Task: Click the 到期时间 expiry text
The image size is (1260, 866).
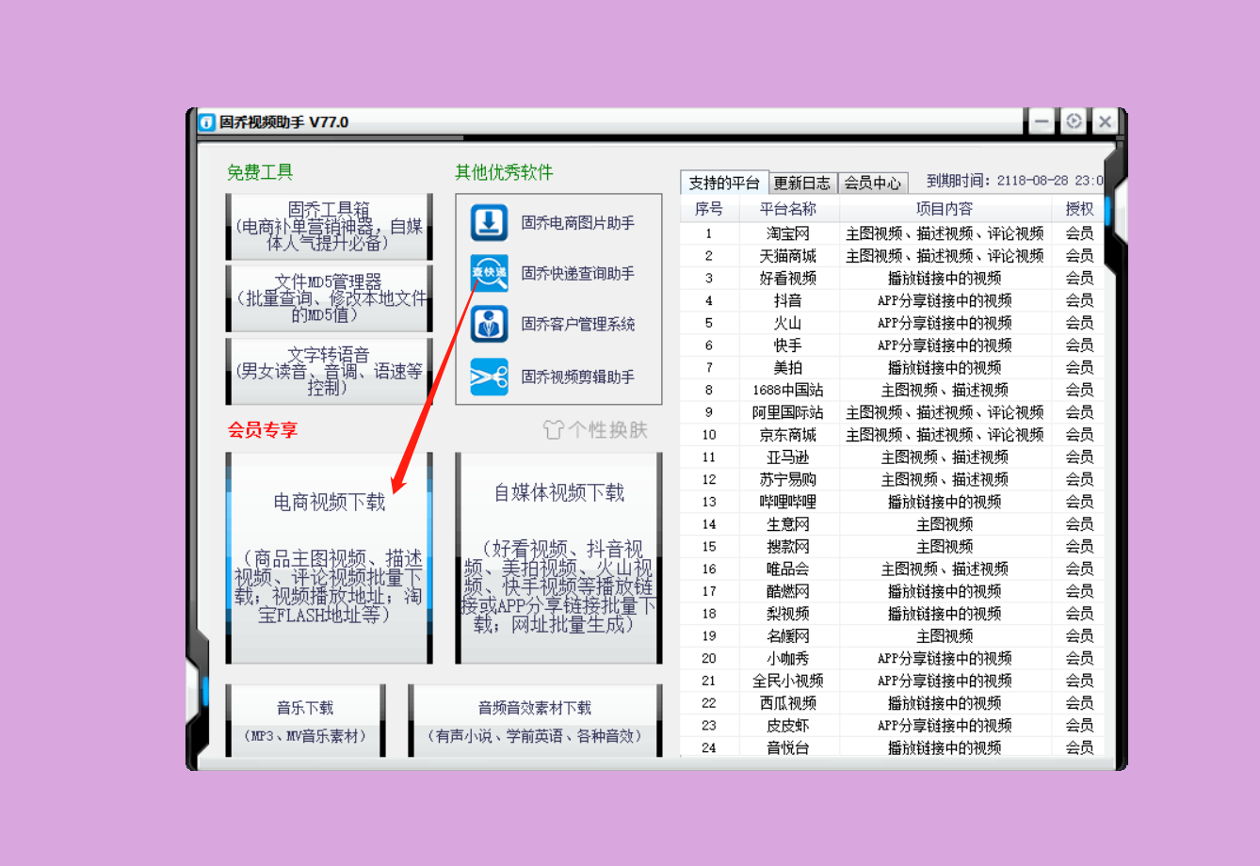Action: pos(1014,181)
